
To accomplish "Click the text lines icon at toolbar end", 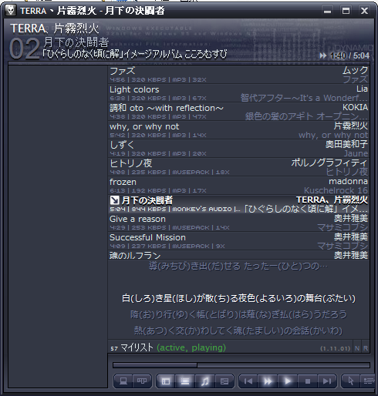I will 369,381.
